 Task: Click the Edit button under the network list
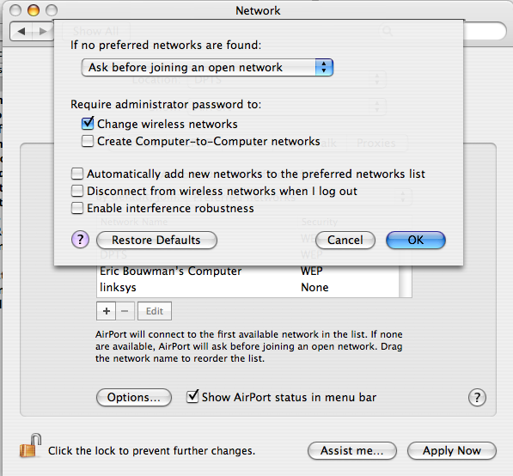(155, 311)
